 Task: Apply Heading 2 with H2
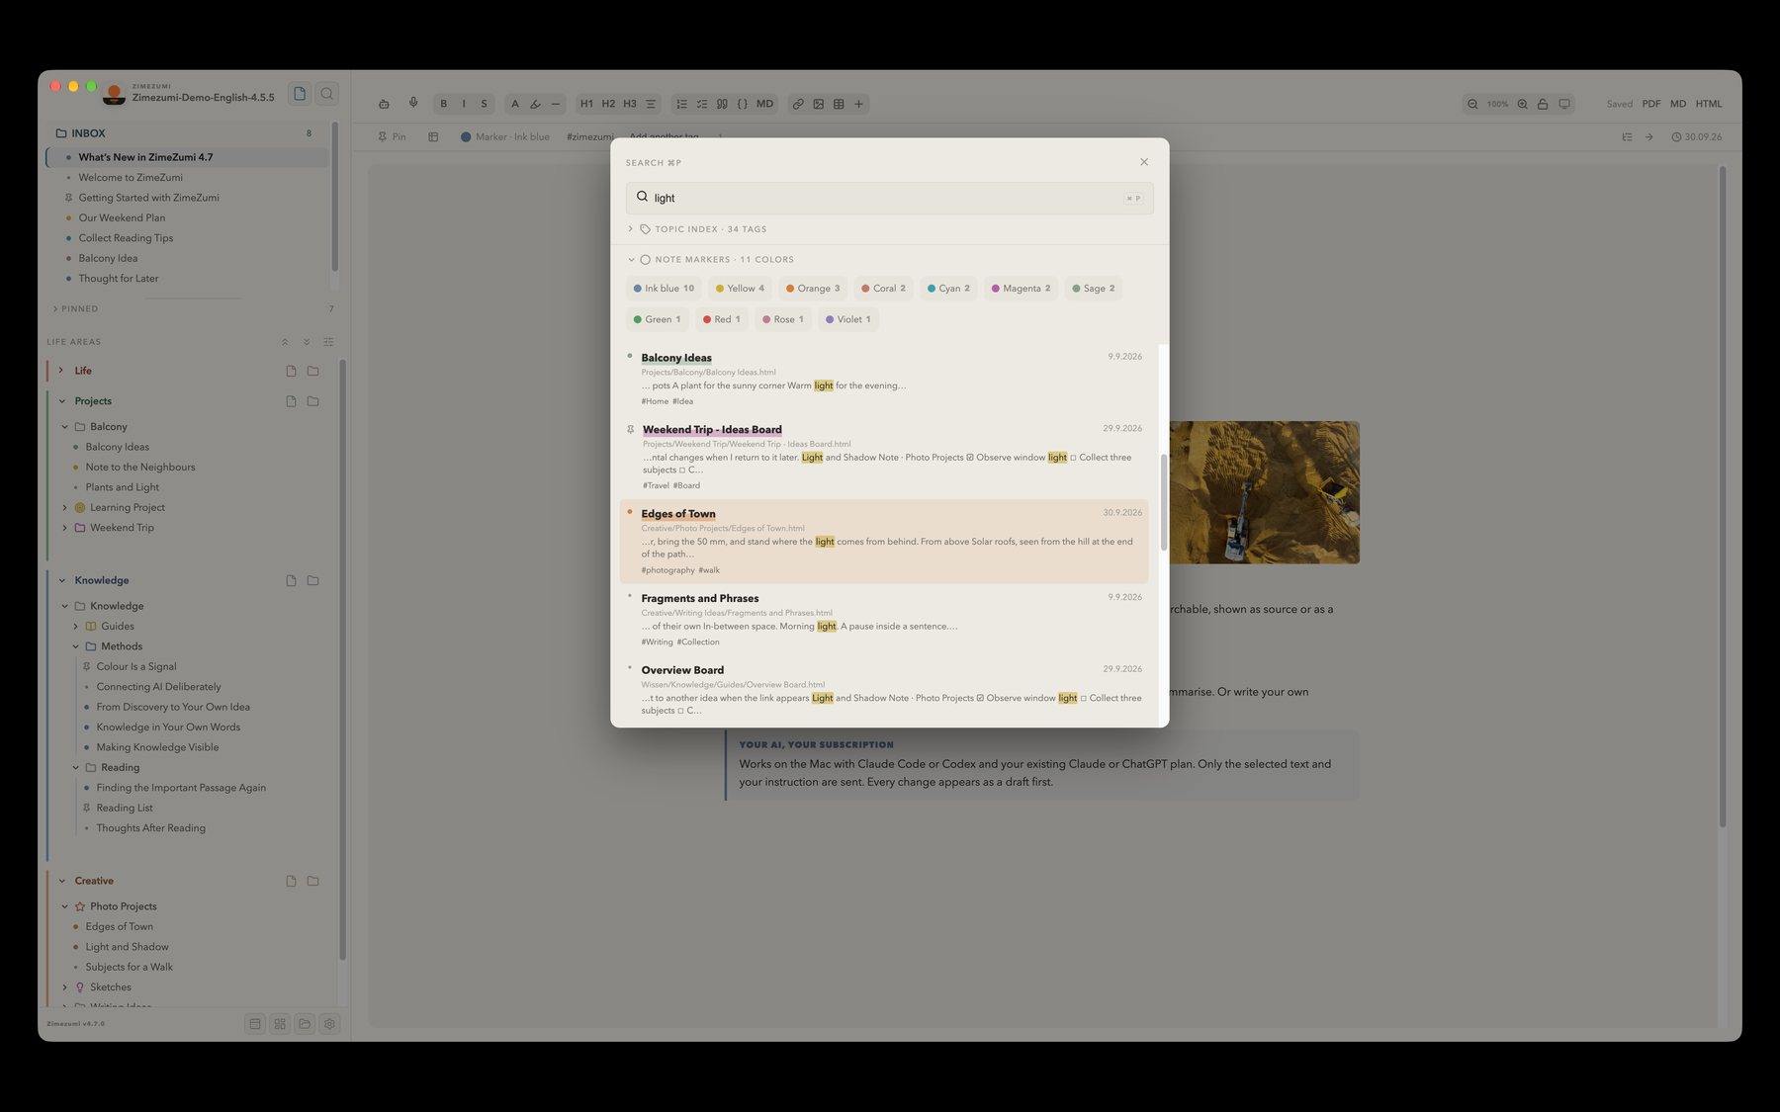click(608, 104)
